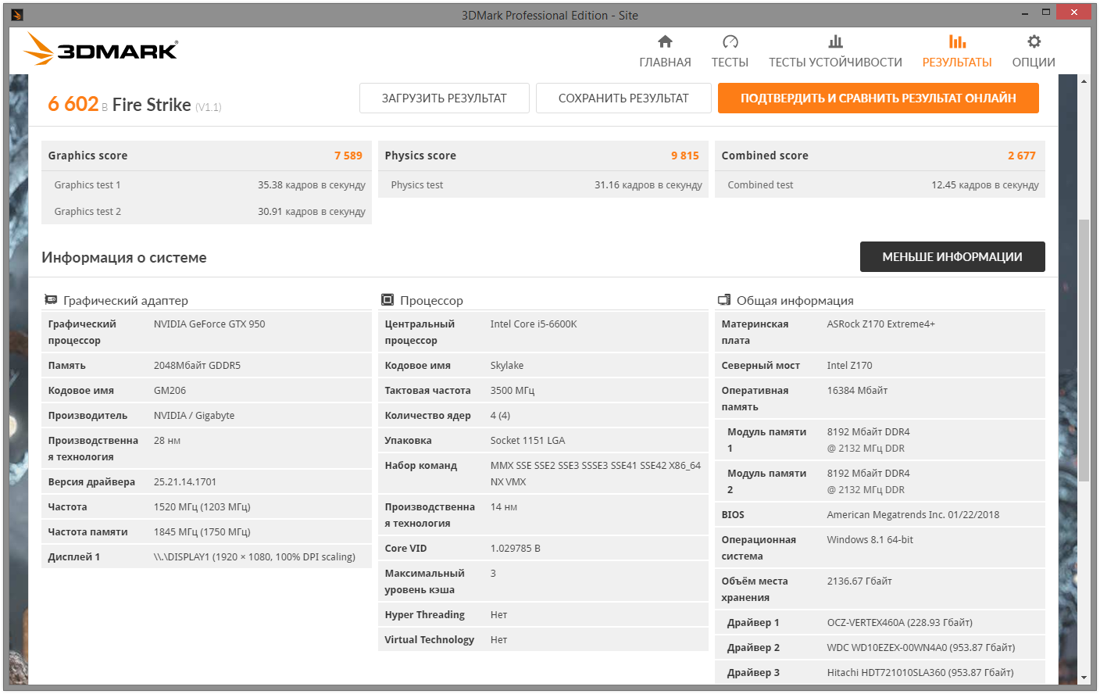Open the ОПЦИИ settings tab

pos(1034,52)
